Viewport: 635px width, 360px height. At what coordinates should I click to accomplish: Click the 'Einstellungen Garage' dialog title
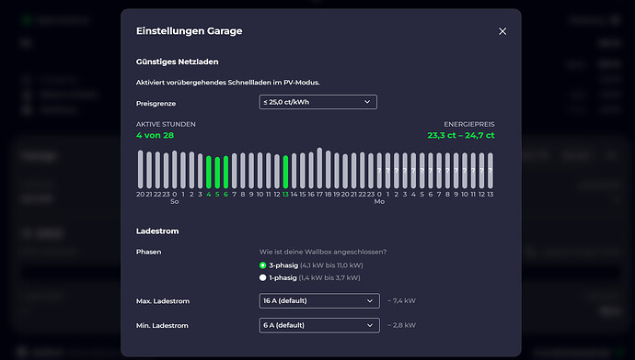point(190,31)
